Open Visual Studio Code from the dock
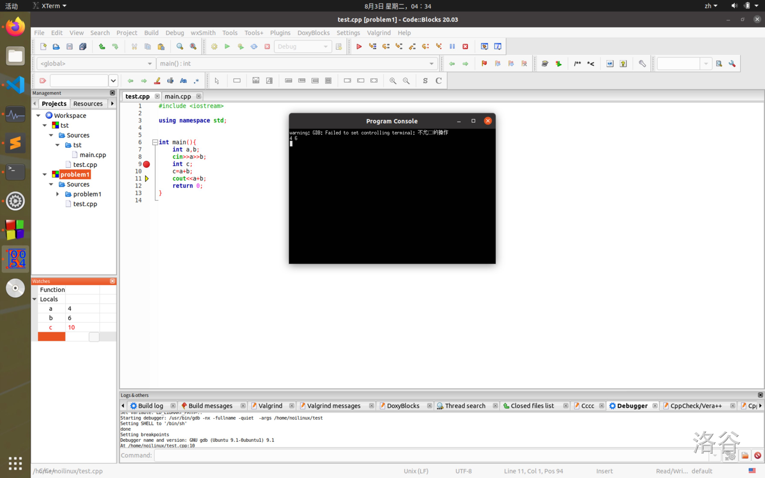The image size is (765, 478). [x=15, y=85]
